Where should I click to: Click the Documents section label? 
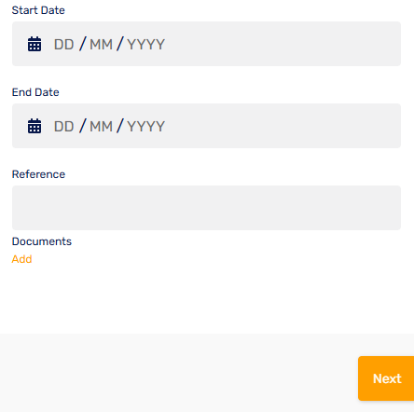(42, 241)
